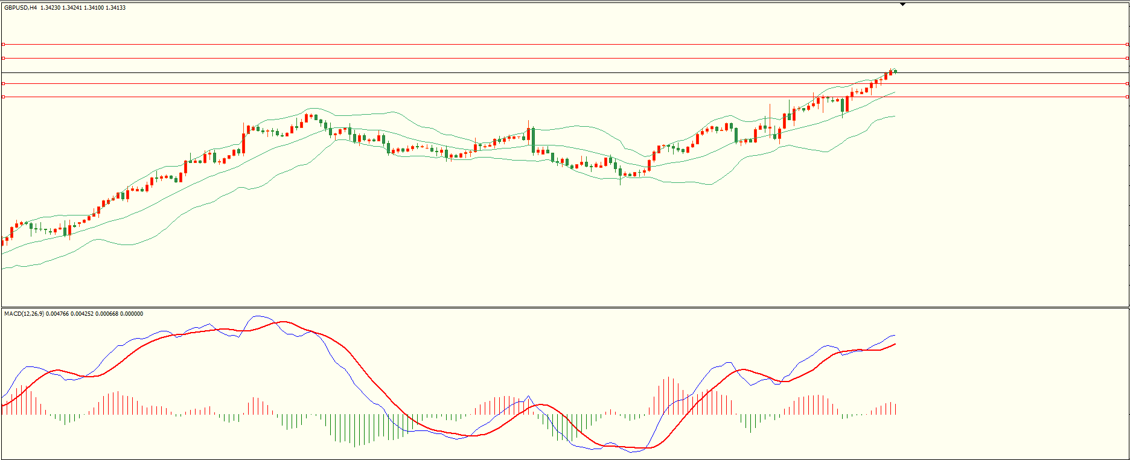The width and height of the screenshot is (1130, 460).
Task: Click the MACD(12,26,9) indicator label
Action: [x=24, y=314]
